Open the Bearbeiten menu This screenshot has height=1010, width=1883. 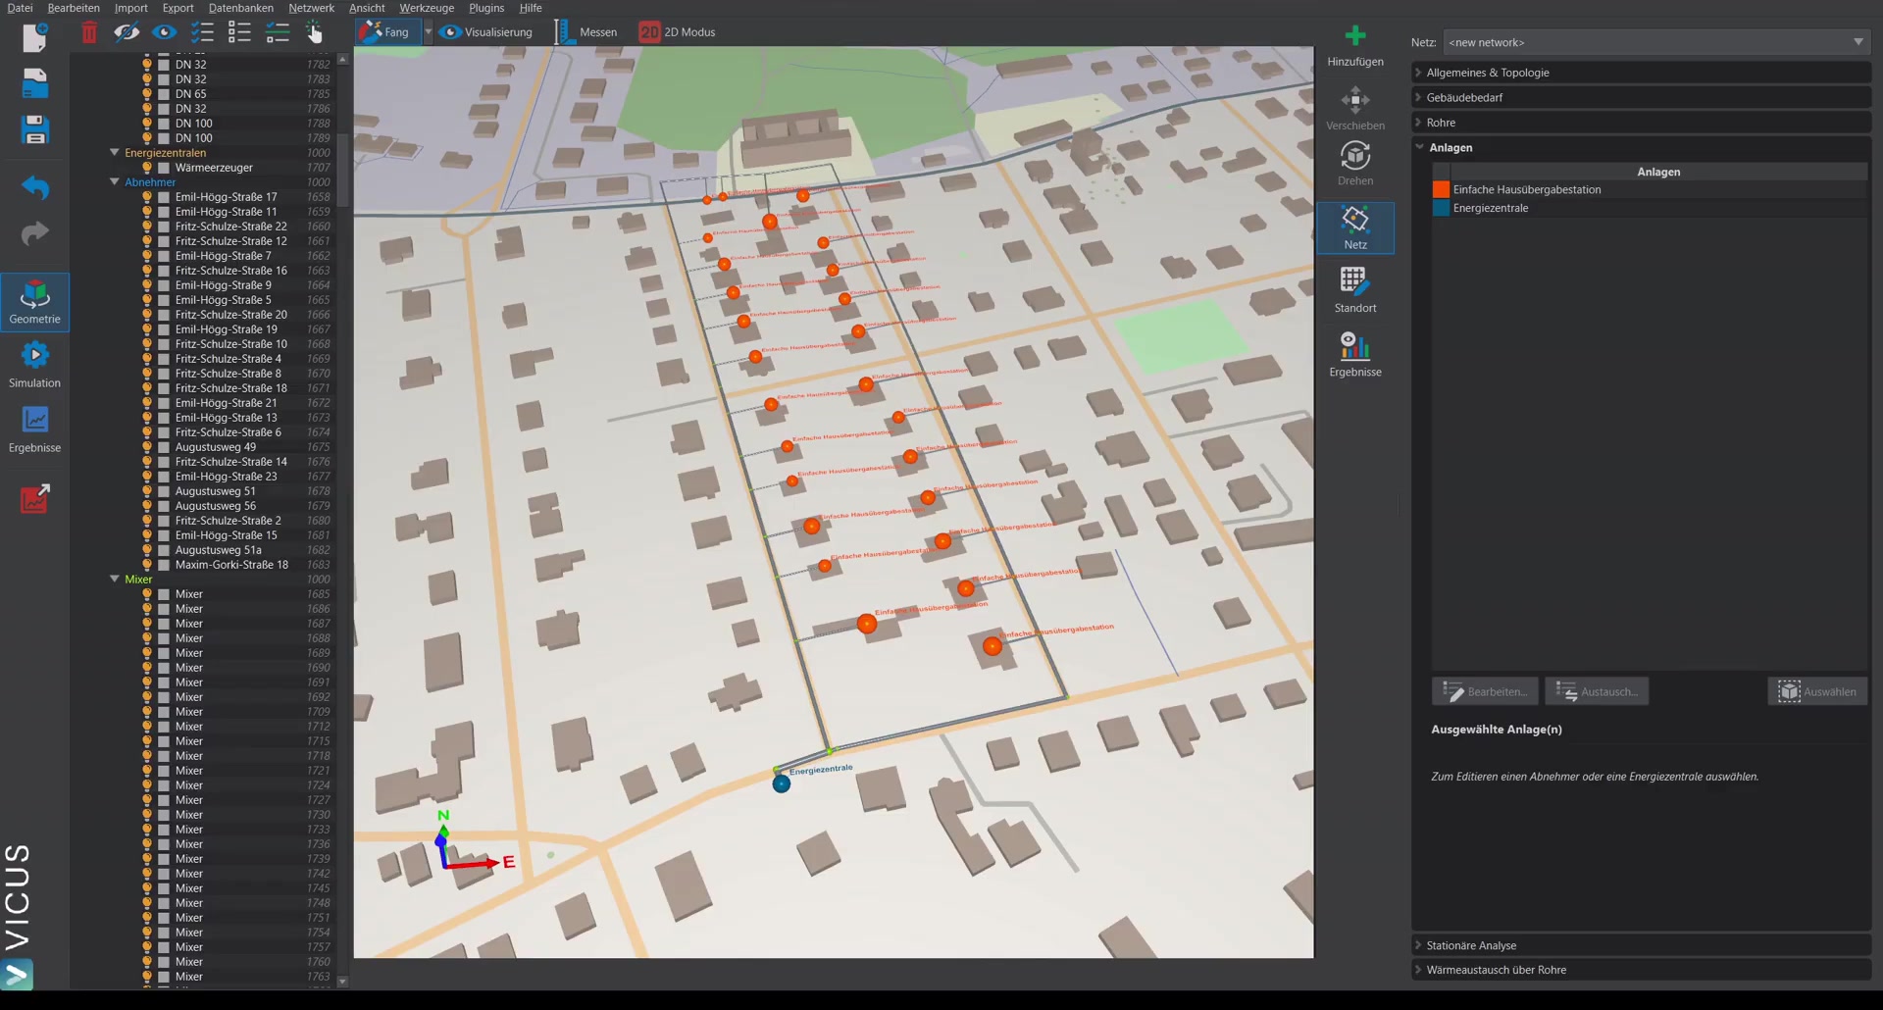(74, 8)
